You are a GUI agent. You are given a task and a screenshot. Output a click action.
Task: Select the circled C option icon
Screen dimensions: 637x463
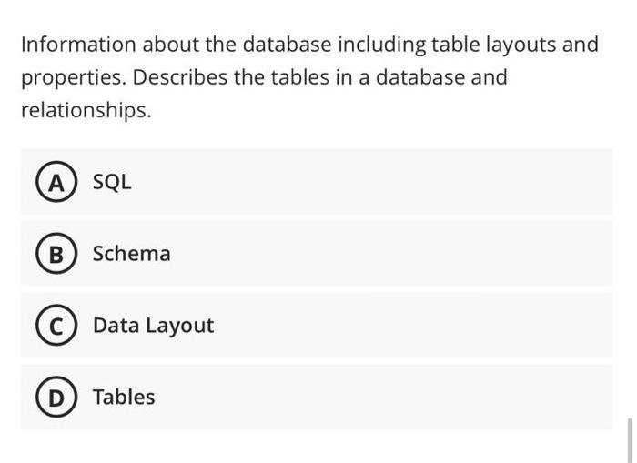pyautogui.click(x=56, y=326)
